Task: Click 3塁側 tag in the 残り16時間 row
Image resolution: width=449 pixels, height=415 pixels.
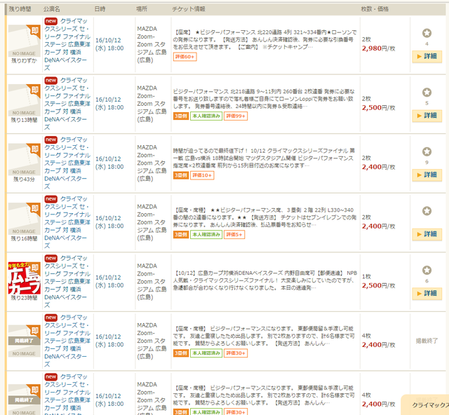Action: pos(181,235)
